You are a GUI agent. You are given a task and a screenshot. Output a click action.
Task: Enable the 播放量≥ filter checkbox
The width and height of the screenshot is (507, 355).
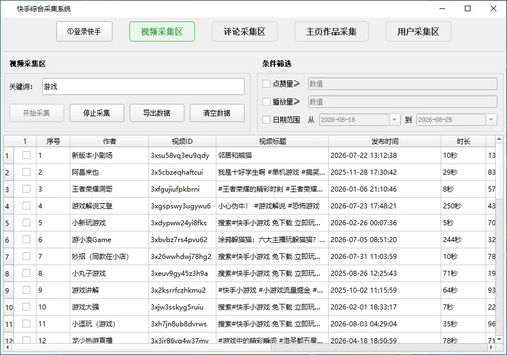[266, 102]
